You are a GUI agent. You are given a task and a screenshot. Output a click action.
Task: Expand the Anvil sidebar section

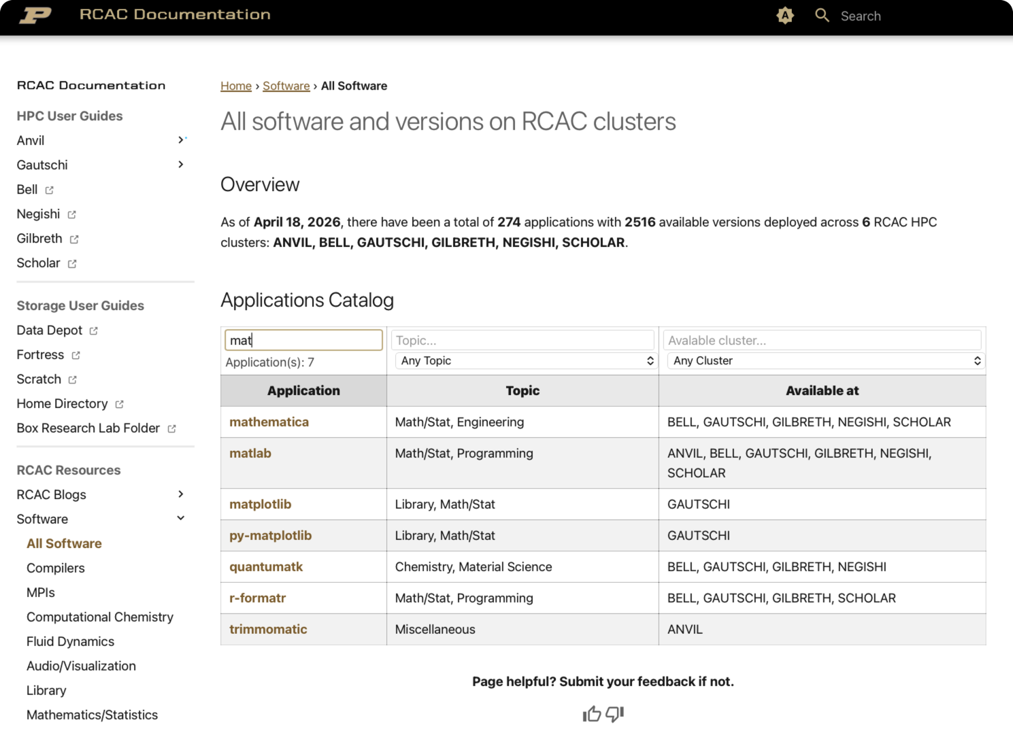182,140
